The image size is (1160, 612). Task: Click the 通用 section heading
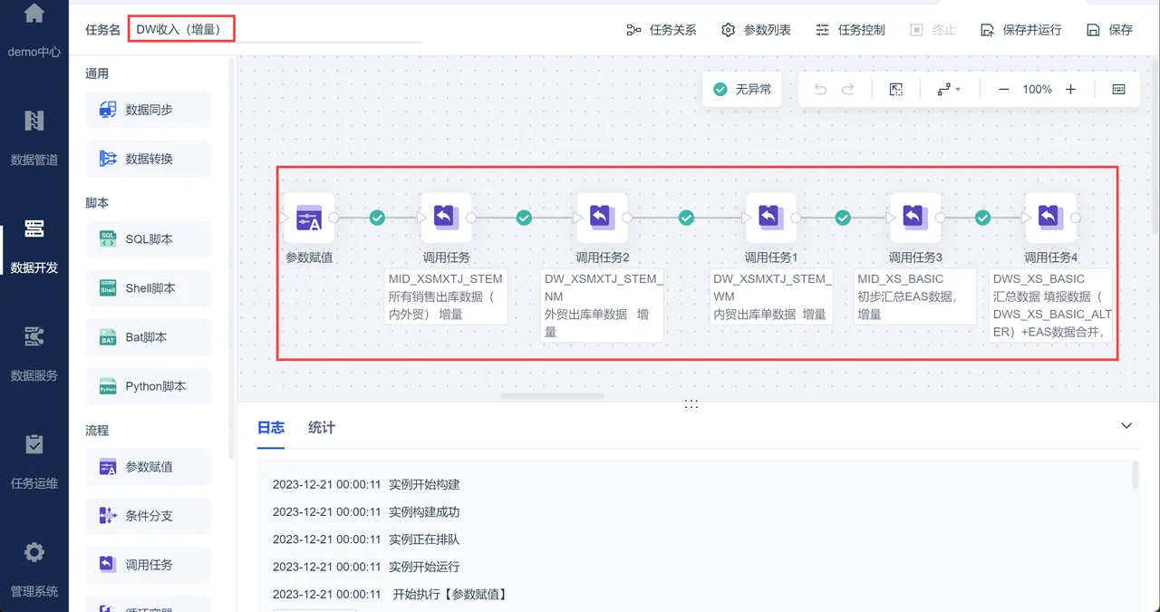(x=97, y=73)
